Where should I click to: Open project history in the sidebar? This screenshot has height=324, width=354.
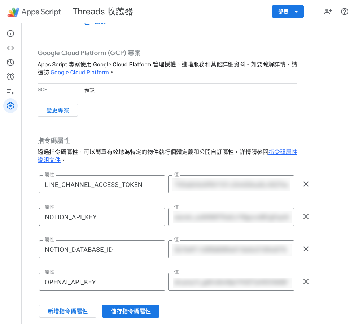10,62
